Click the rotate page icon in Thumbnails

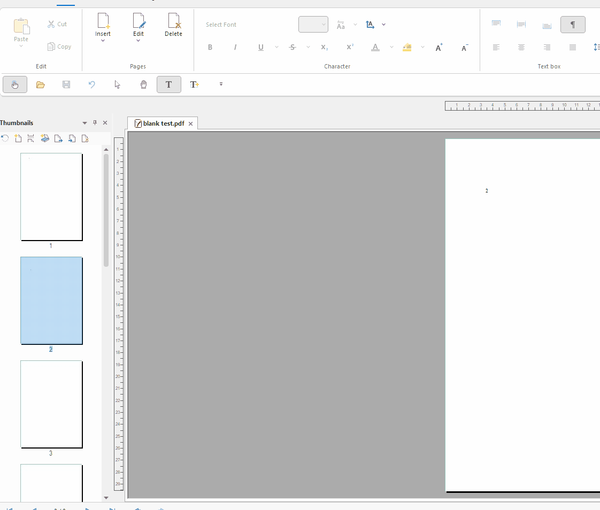coord(5,138)
